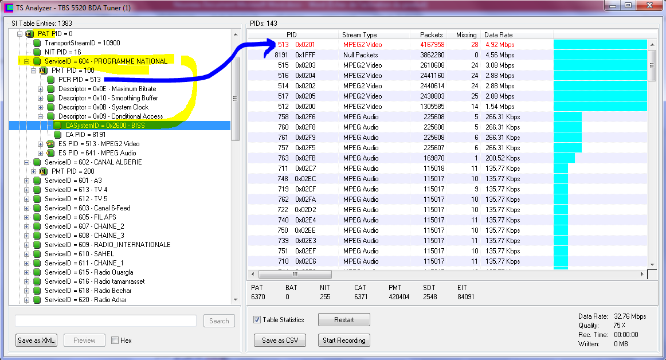Click the green icon beside CANAL ALGERIE service
This screenshot has width=666, height=360.
click(37, 162)
